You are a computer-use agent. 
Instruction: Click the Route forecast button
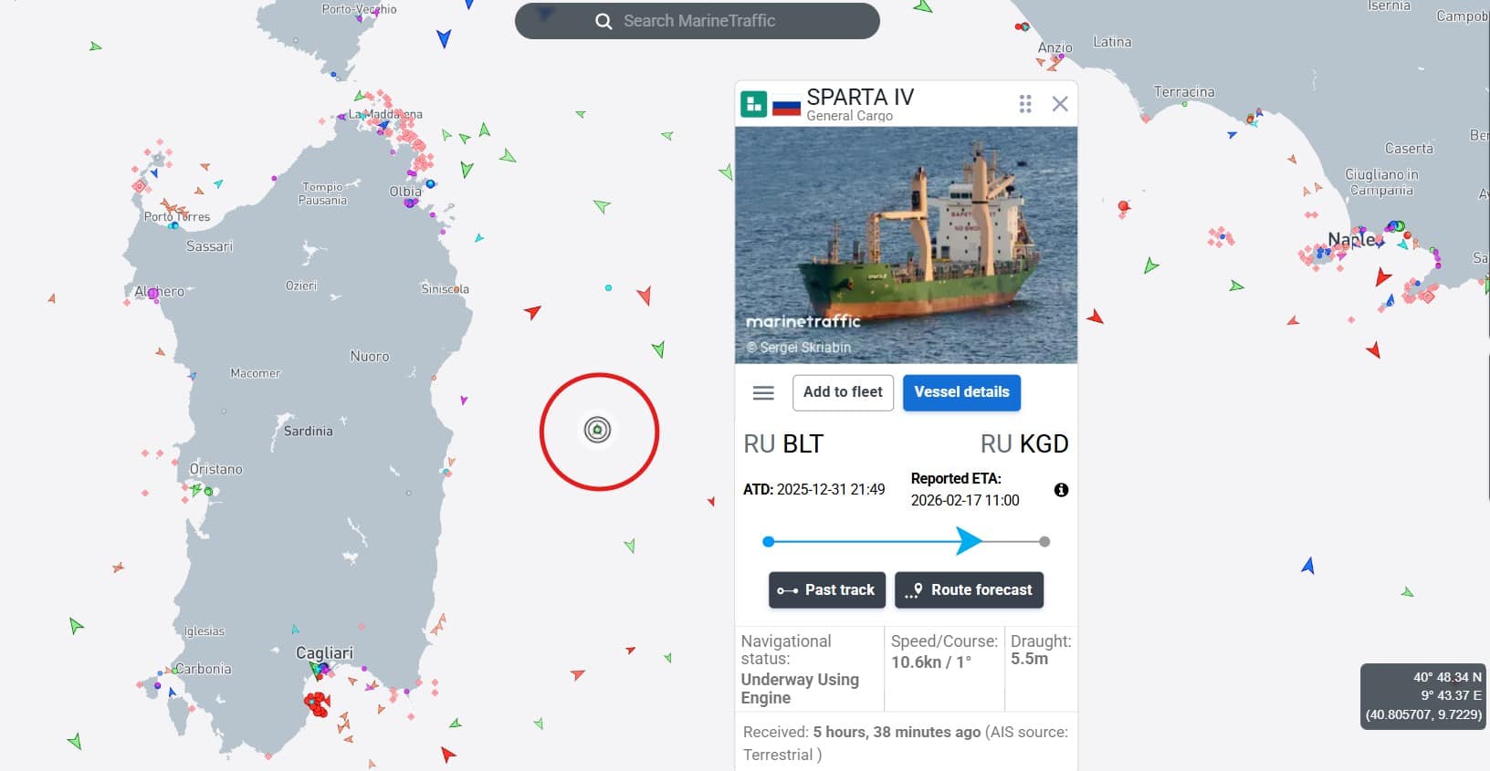[x=969, y=590]
